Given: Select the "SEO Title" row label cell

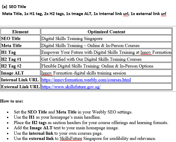Looking at the screenshot, I should (11, 38).
